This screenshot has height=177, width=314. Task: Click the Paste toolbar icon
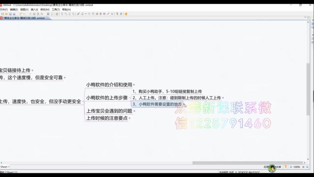coord(38,14)
